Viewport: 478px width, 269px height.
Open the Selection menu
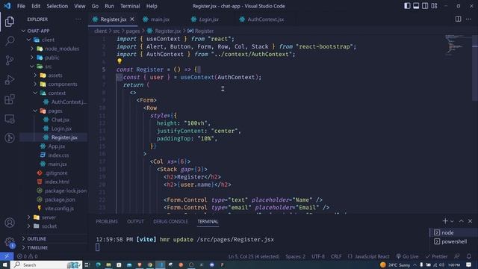tap(57, 6)
